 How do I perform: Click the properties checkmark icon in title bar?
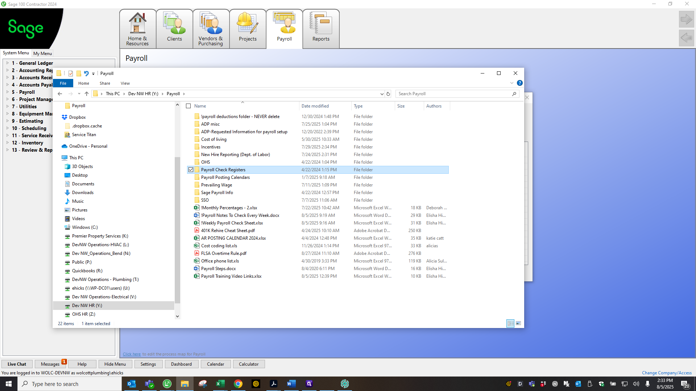[x=71, y=73]
